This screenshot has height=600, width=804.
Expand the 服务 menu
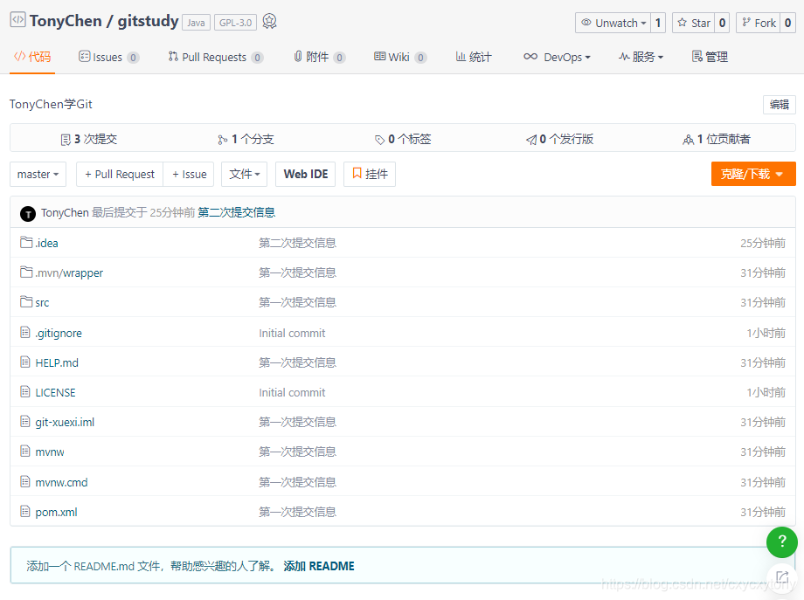point(641,57)
